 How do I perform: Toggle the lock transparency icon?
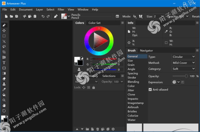pos(89,87)
